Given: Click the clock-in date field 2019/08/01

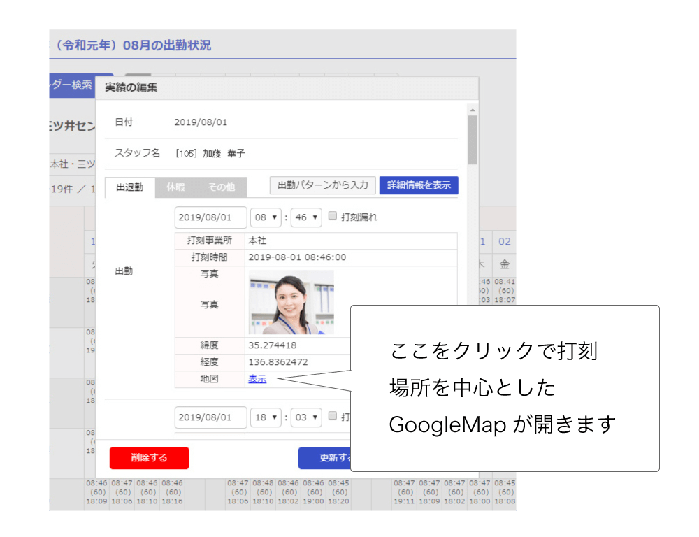Looking at the screenshot, I should (x=210, y=217).
